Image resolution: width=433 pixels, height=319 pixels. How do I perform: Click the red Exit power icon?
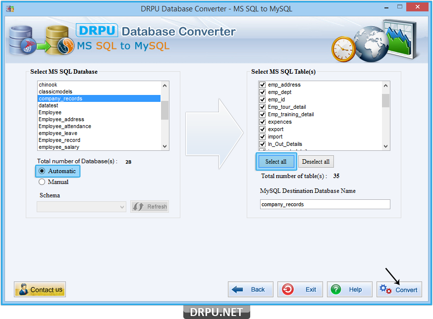288,289
